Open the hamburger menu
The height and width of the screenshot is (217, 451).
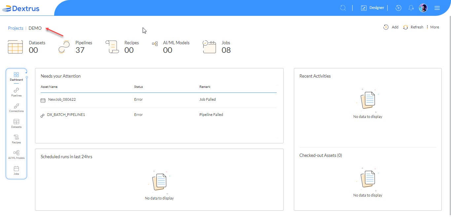(x=437, y=8)
